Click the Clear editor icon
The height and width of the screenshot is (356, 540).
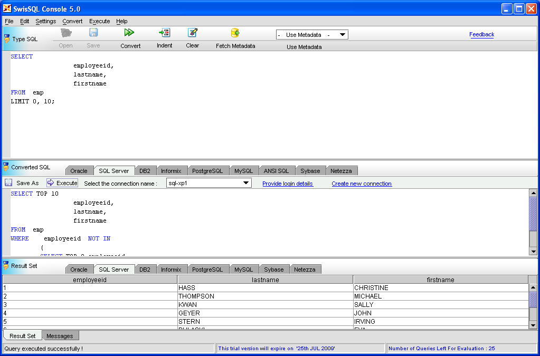pos(192,33)
